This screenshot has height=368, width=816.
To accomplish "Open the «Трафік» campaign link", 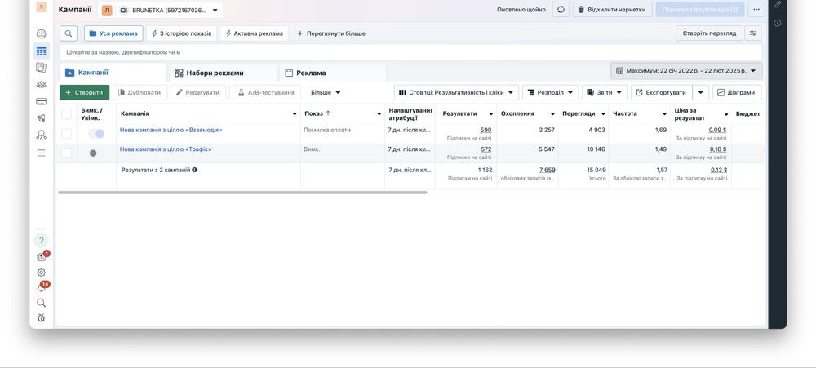I will point(166,149).
